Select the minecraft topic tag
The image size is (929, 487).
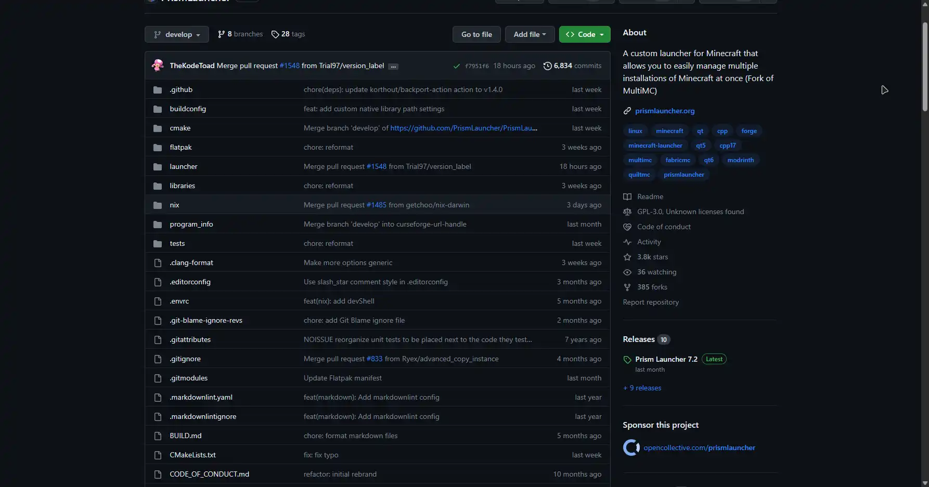669,131
